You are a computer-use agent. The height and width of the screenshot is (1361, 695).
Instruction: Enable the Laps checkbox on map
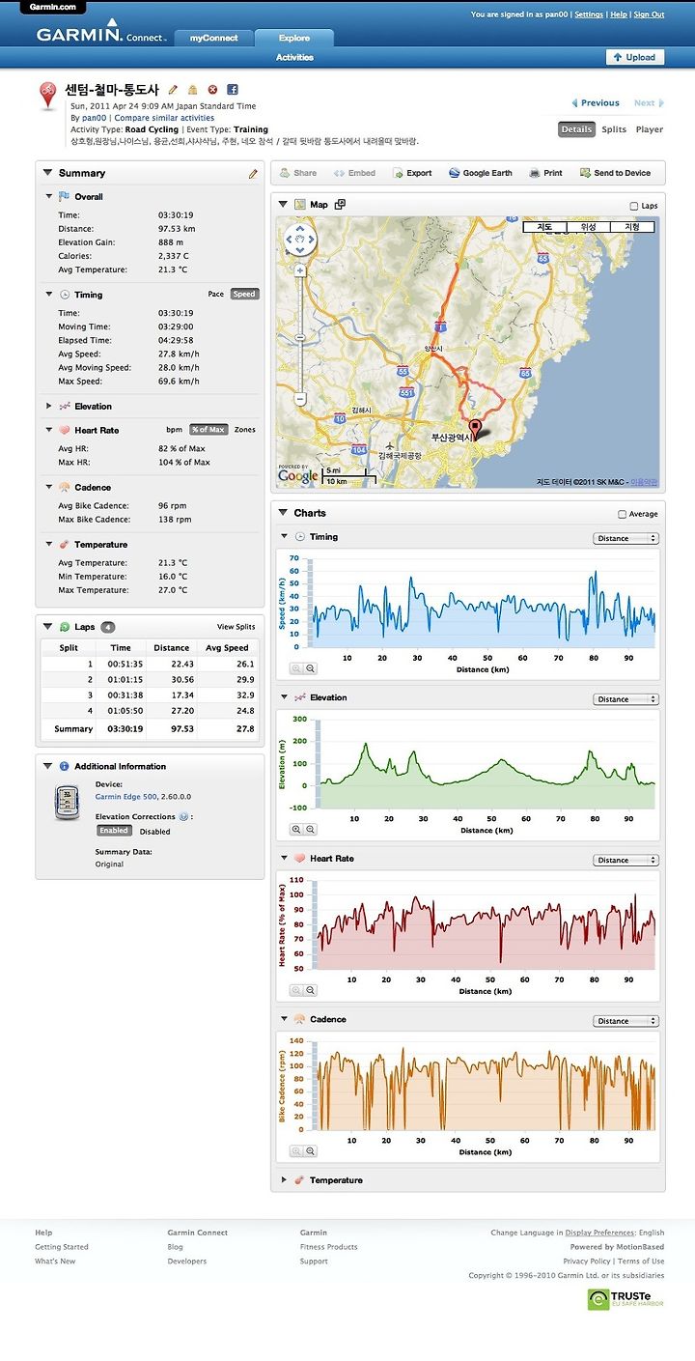click(x=633, y=206)
